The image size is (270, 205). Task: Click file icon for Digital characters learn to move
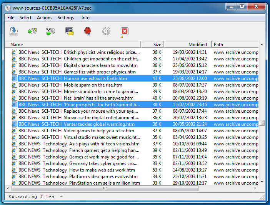14,65
